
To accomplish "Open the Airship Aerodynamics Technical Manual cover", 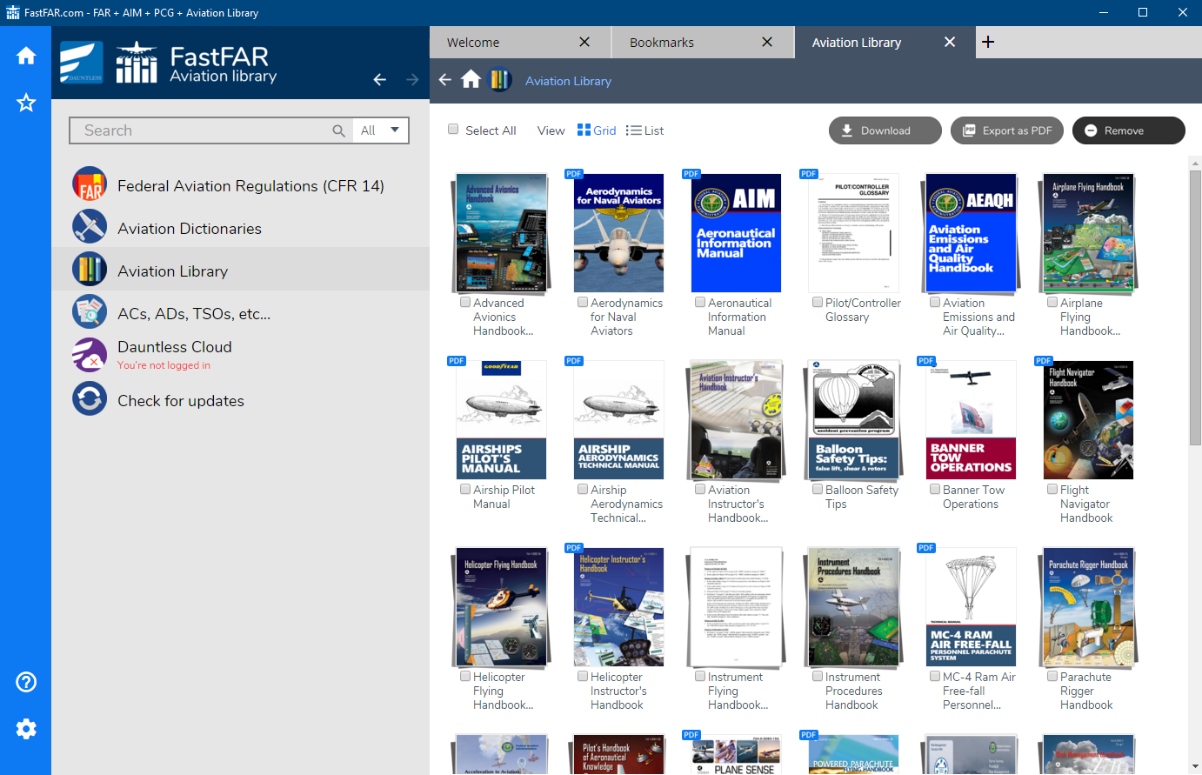I will [x=618, y=419].
